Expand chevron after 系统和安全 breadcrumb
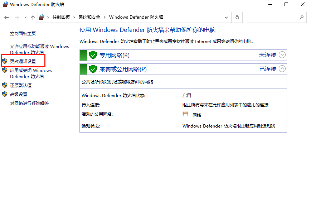 [105, 17]
